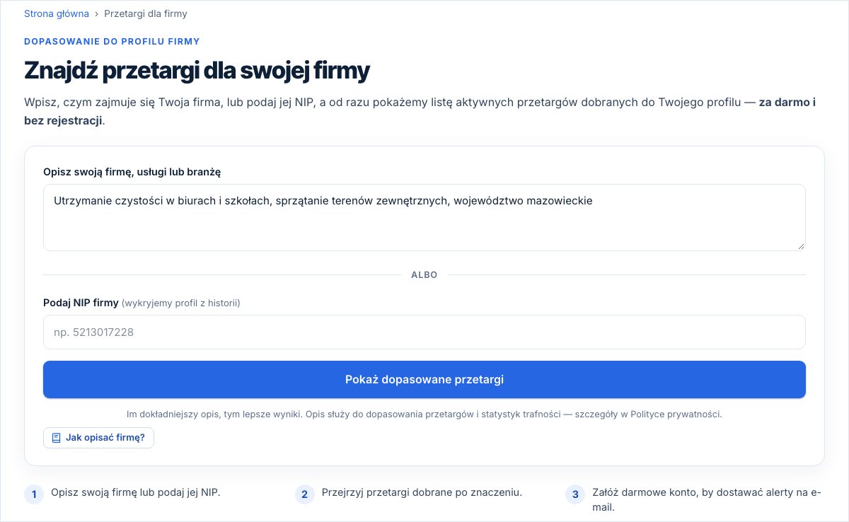This screenshot has width=849, height=522.
Task: Click the book icon in Jak opisać firmę?
Action: click(57, 438)
